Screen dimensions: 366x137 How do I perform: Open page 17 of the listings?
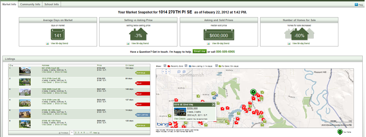(x=91, y=133)
